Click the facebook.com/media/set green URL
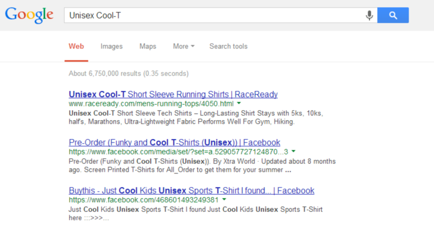Screen dimensions: 434x229 pyautogui.click(x=179, y=152)
